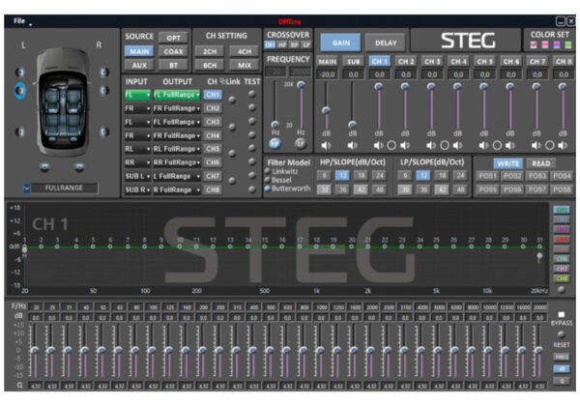Switch to the DELAY tab

(385, 43)
